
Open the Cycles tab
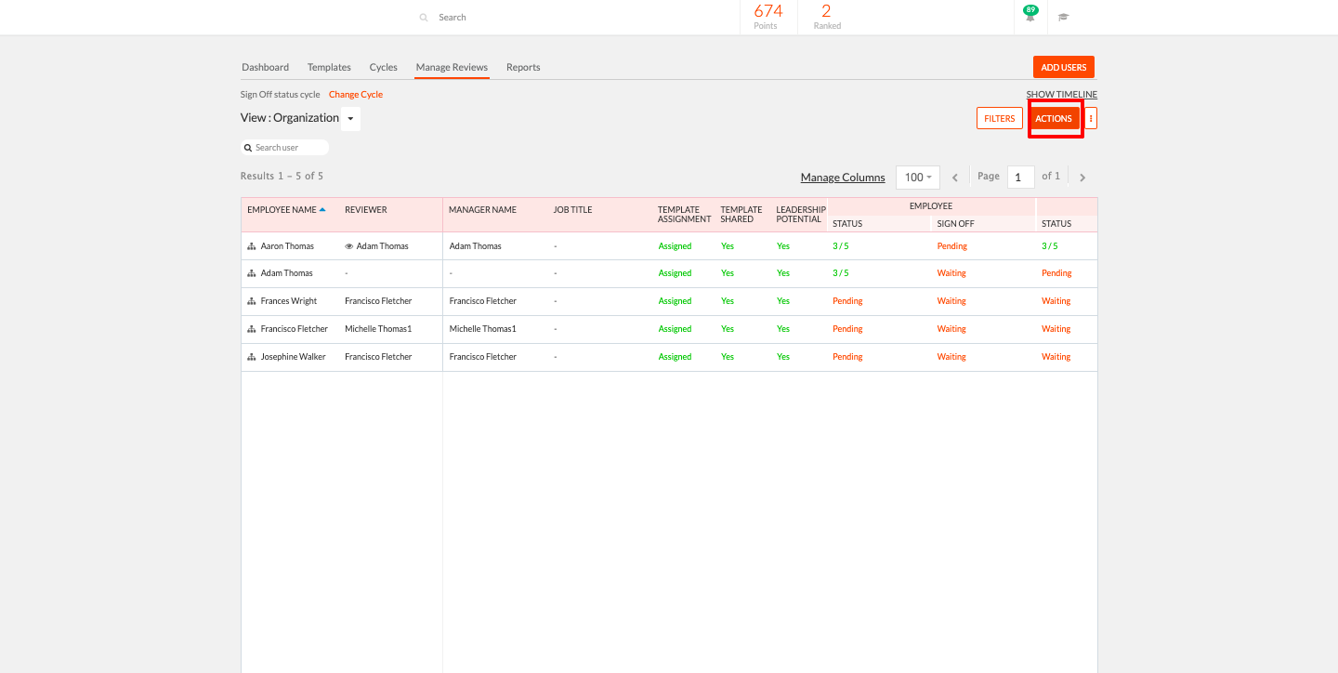pyautogui.click(x=383, y=67)
